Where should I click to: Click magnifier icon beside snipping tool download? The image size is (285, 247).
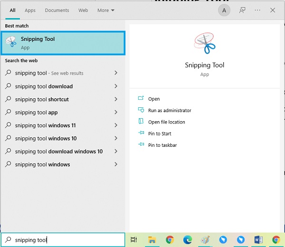pos(8,86)
